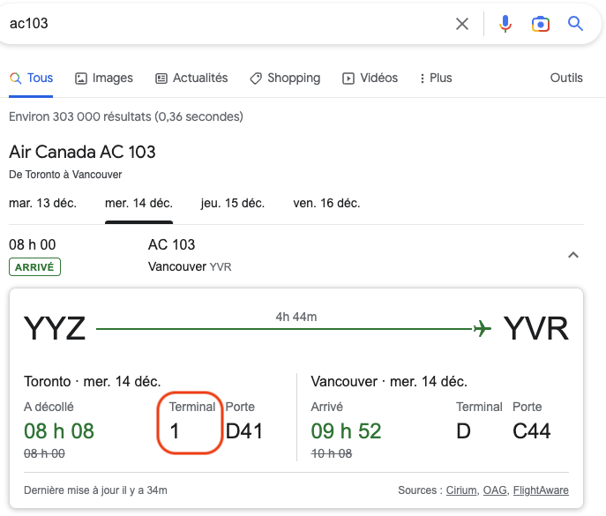Click the magnifying glass search button
606x516 pixels.
tap(576, 24)
